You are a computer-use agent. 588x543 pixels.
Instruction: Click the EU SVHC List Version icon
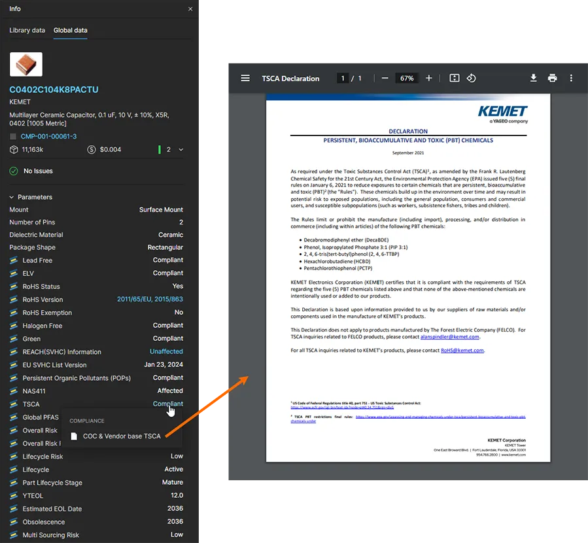pyautogui.click(x=14, y=365)
